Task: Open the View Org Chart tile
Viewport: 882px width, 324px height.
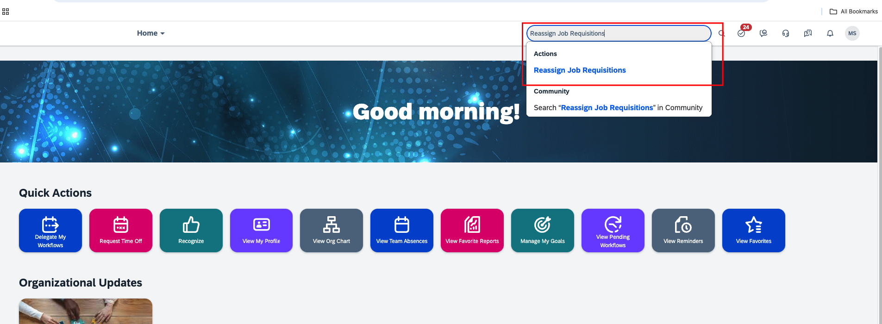Action: click(332, 231)
